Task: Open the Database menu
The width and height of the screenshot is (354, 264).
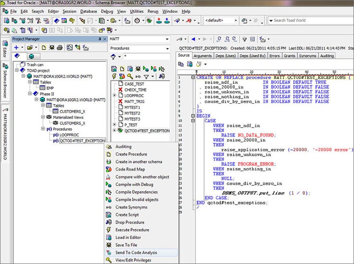Action: point(88,11)
